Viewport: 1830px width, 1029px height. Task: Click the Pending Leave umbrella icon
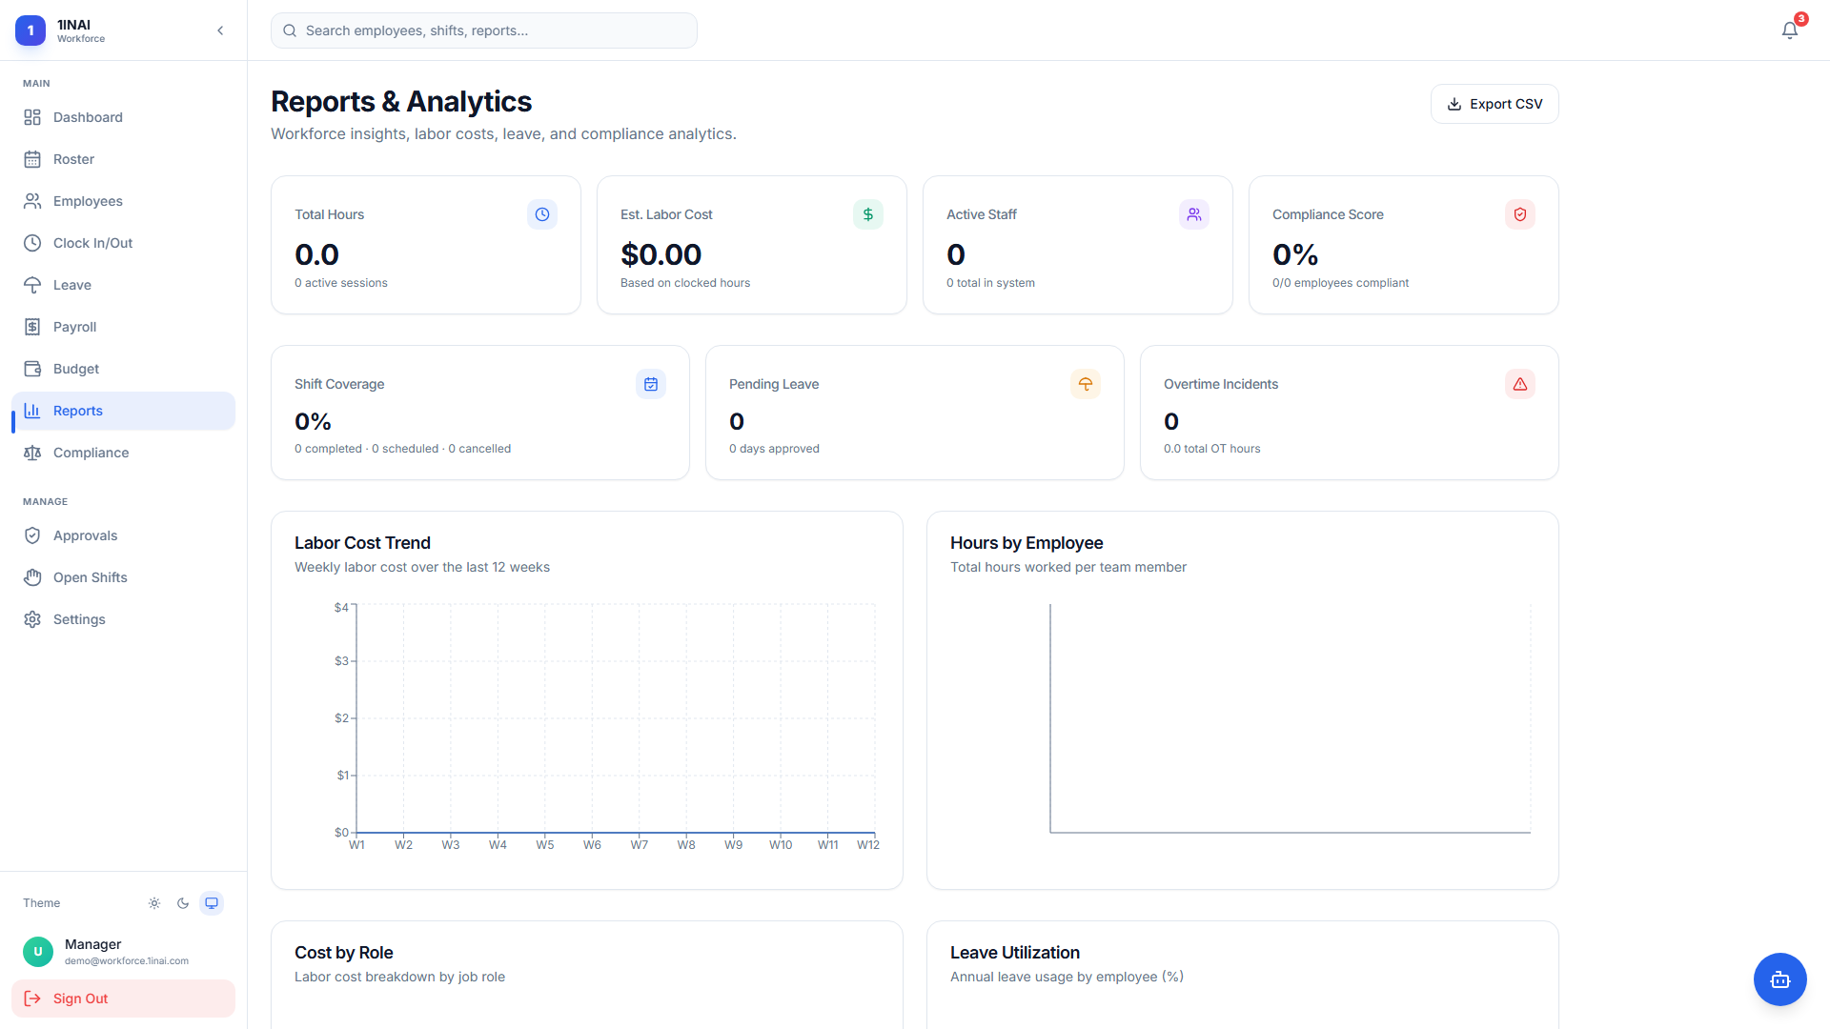click(1086, 384)
